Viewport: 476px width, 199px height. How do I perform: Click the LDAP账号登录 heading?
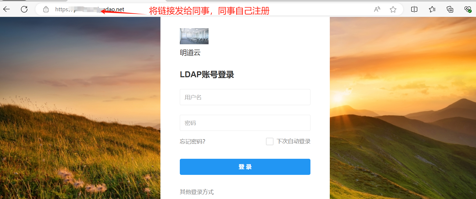tap(207, 75)
